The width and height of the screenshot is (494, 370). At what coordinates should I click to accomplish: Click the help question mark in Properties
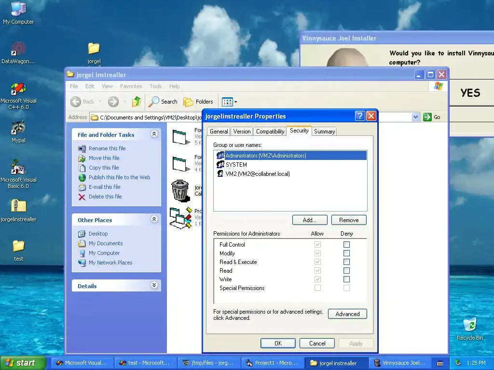coord(360,116)
